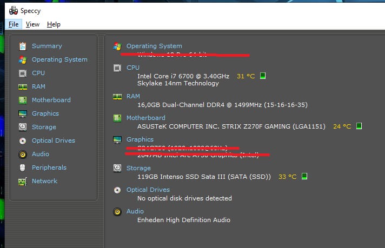Open Motherboard heading link in summary
This screenshot has height=248, width=385.
tap(146, 118)
